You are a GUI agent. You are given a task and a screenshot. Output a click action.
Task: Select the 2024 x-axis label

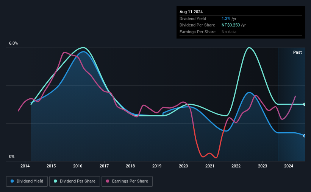289,166
